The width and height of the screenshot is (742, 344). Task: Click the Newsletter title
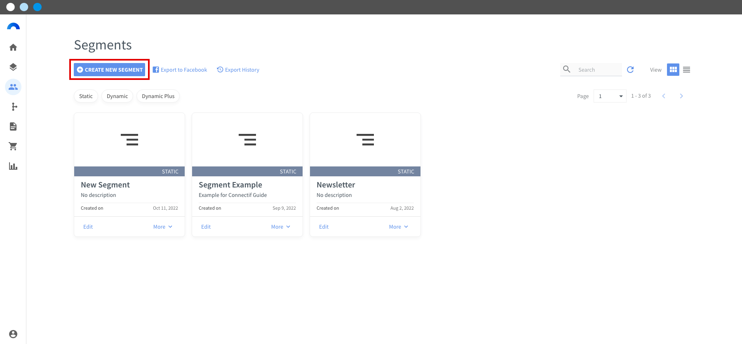[x=336, y=185]
